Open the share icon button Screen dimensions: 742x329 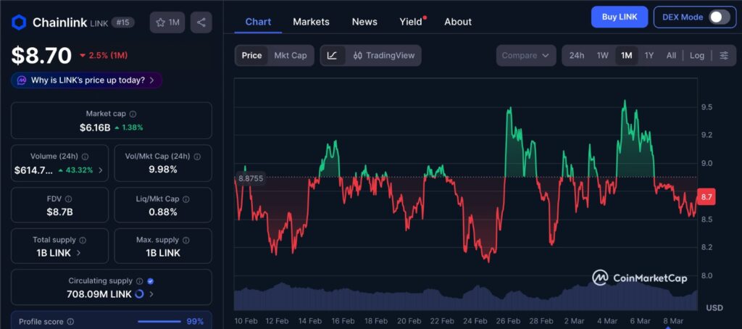click(x=201, y=22)
